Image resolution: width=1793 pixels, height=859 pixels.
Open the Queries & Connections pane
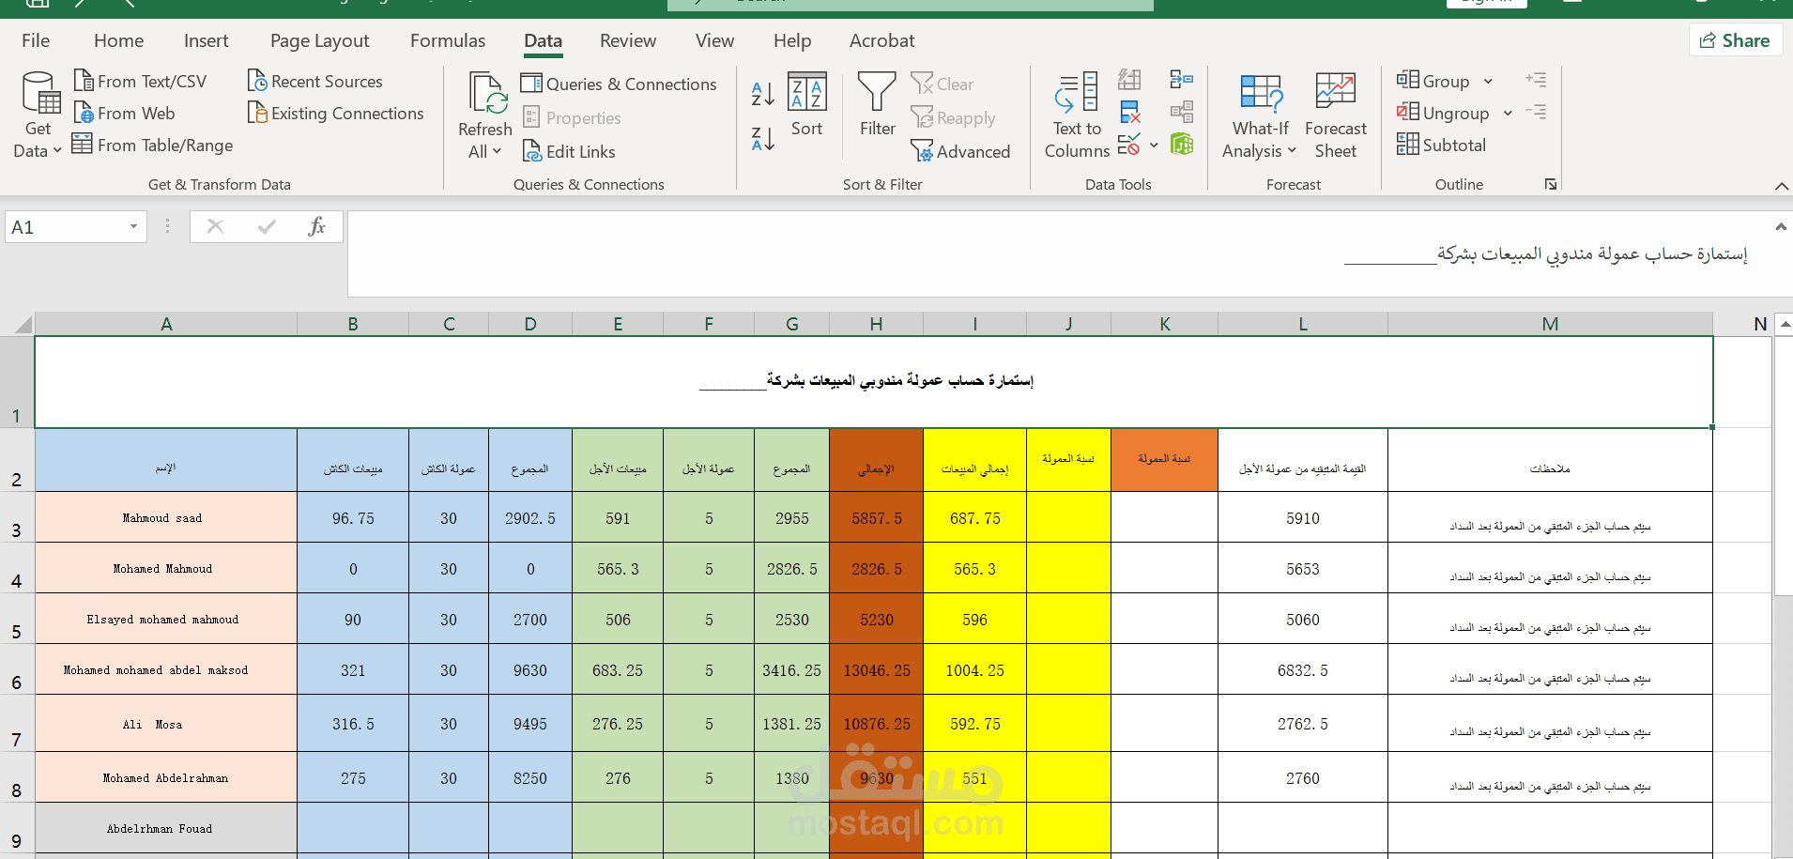[619, 84]
